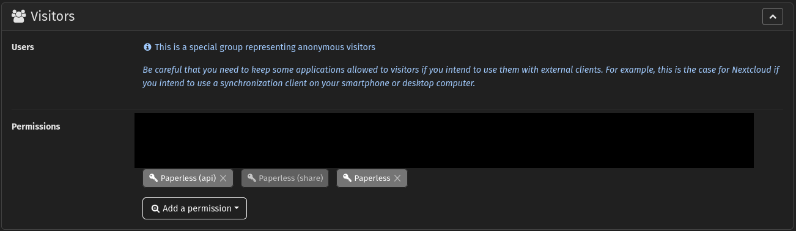Click the magnifier-plus icon in Add a permission

[x=155, y=208]
